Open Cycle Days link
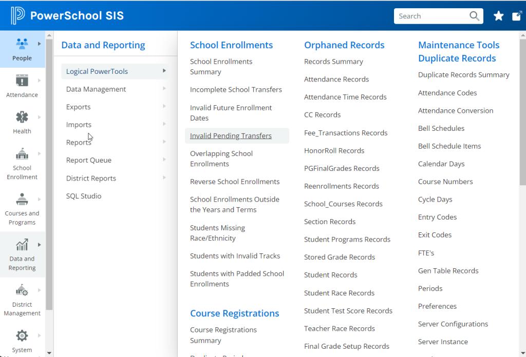Screen dimensions: 526x357 point(435,199)
